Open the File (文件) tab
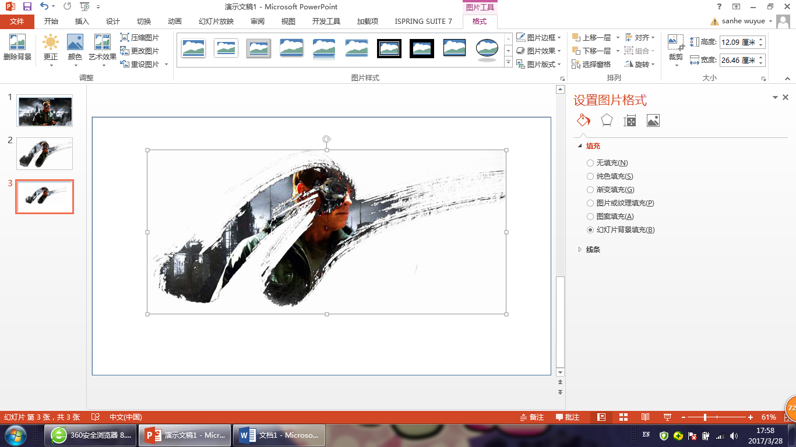796x447 pixels. pos(17,22)
